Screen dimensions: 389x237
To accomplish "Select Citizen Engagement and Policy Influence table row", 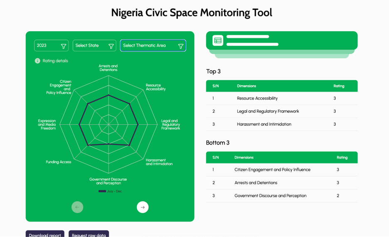I will (282, 170).
